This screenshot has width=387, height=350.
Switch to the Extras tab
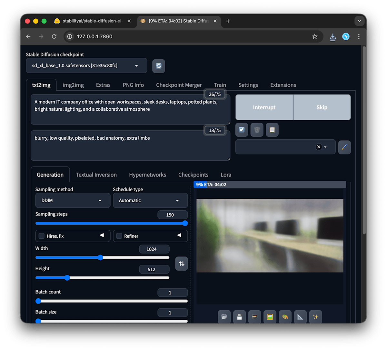pos(103,85)
